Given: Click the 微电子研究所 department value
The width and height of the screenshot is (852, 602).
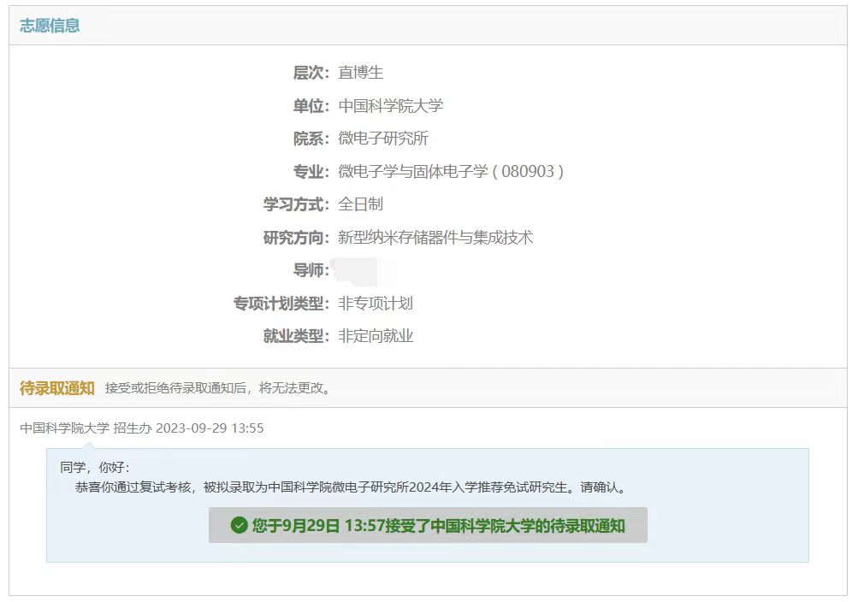Looking at the screenshot, I should (382, 139).
